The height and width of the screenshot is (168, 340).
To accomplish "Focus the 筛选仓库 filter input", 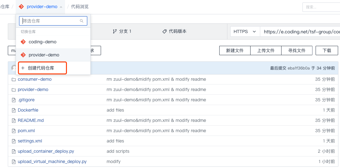I will (49, 21).
